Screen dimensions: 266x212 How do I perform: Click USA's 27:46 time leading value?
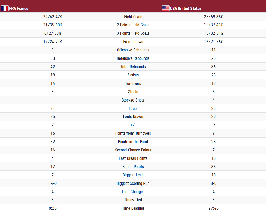tap(213, 208)
